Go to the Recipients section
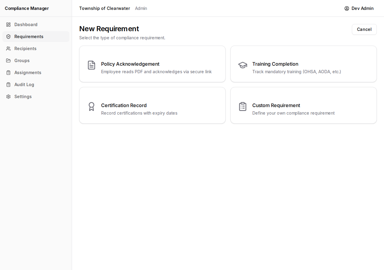Image resolution: width=384 pixels, height=270 pixels. pos(36,49)
